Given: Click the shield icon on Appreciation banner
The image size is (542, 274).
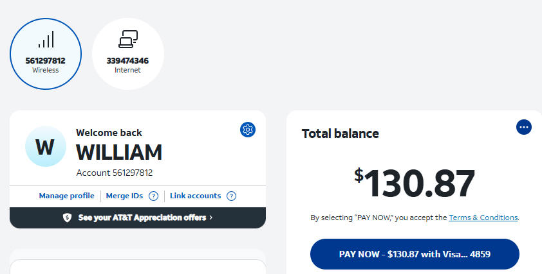Looking at the screenshot, I should (x=67, y=218).
